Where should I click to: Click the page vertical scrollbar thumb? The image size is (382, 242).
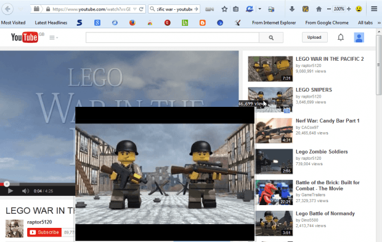tap(378, 65)
